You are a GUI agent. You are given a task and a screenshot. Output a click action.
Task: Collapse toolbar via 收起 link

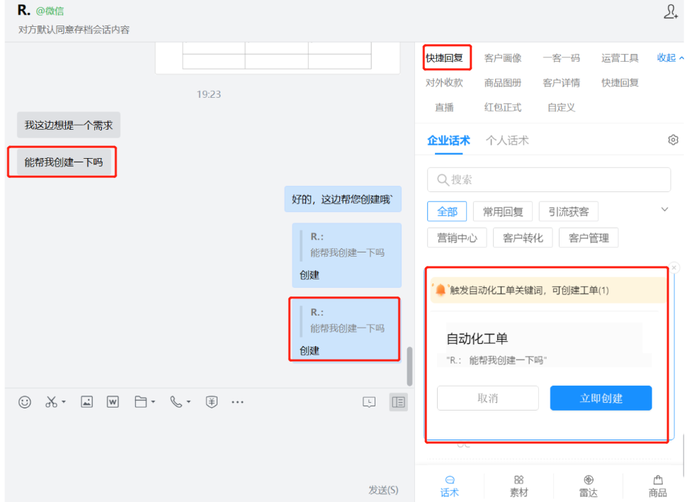[670, 57]
